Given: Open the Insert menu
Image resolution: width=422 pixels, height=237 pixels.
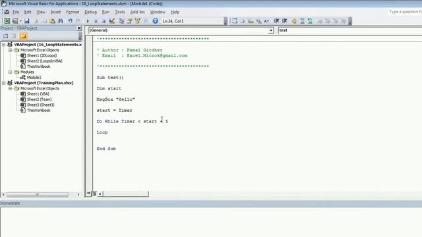Looking at the screenshot, I should pos(55,12).
